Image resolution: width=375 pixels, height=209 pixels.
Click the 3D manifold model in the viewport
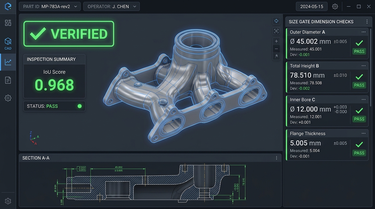pyautogui.click(x=185, y=86)
